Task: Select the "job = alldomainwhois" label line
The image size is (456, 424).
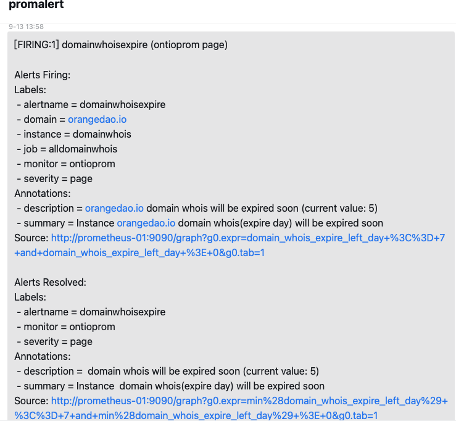Action: coord(70,149)
